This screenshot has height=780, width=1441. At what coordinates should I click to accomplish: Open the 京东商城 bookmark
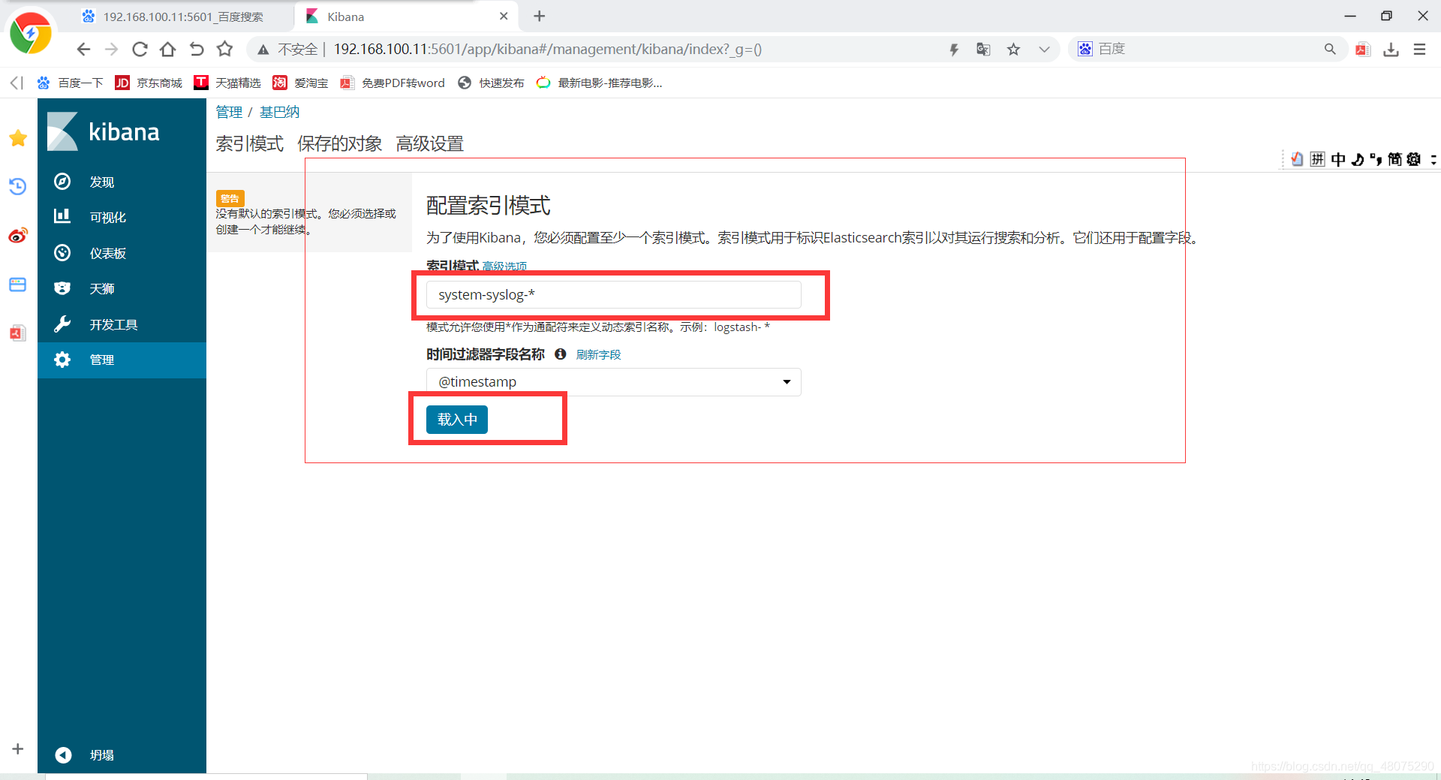pos(149,83)
